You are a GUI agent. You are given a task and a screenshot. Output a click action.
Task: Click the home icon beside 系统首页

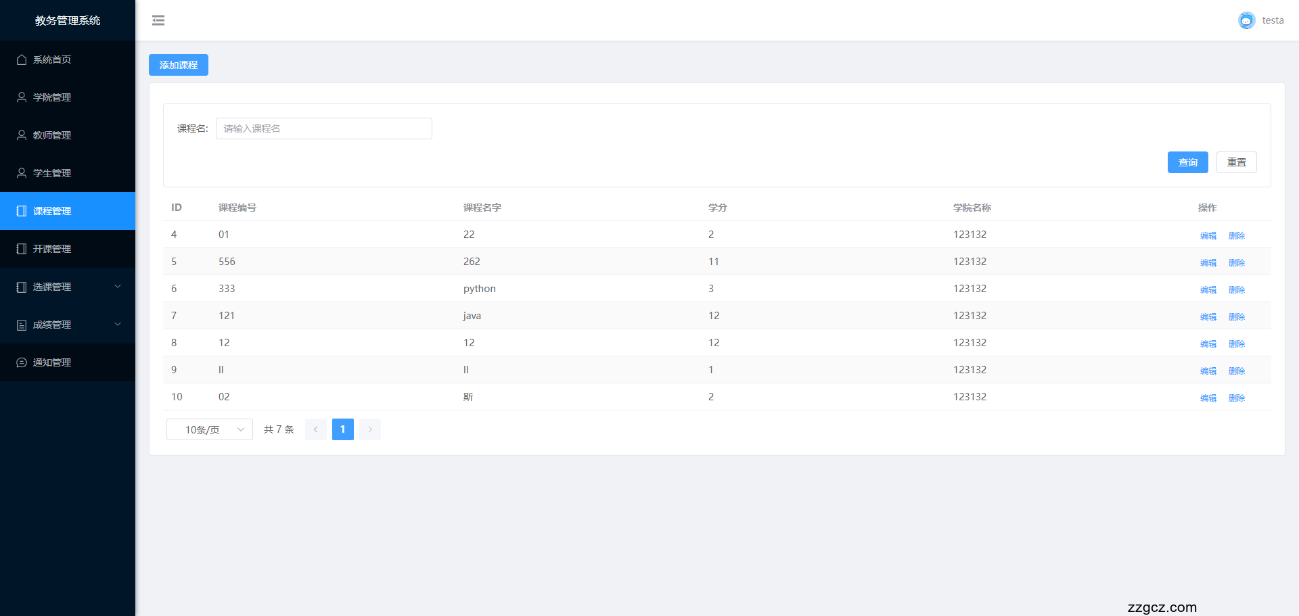pos(22,60)
